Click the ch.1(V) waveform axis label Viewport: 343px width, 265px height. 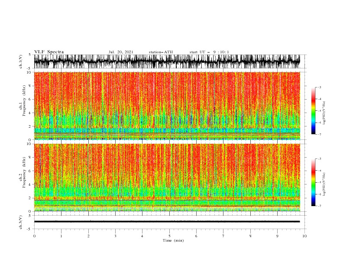pyautogui.click(x=21, y=61)
